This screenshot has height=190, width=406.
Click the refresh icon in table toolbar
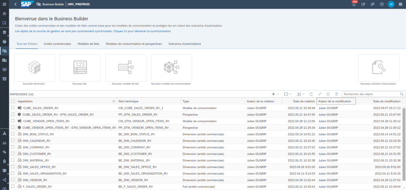[311, 94]
